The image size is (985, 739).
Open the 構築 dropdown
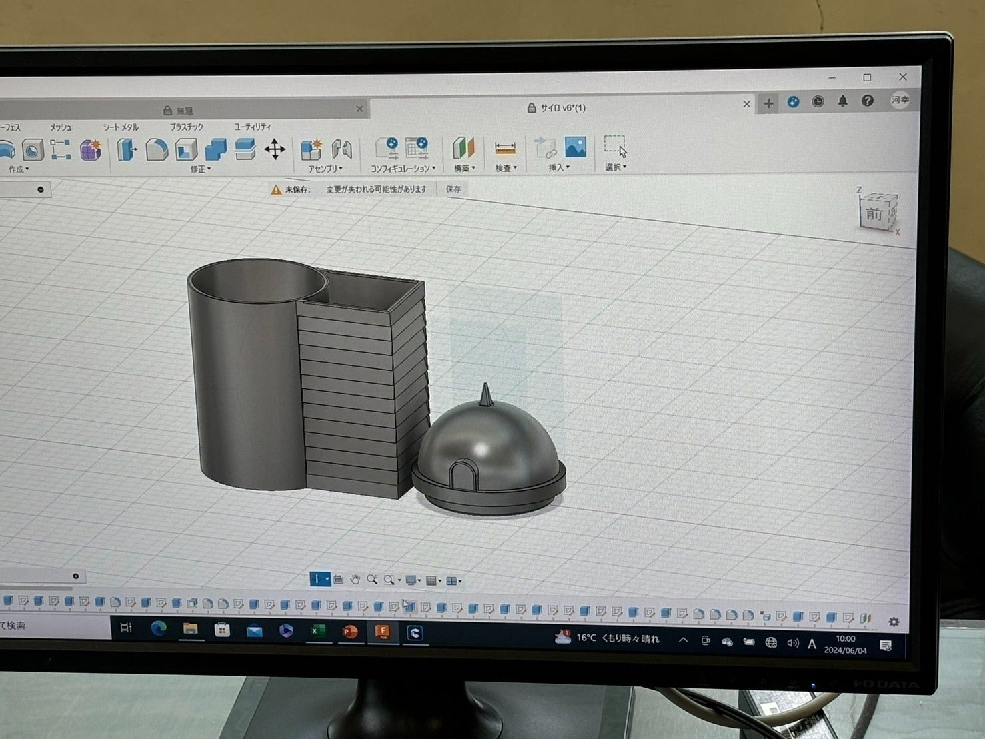coord(464,169)
